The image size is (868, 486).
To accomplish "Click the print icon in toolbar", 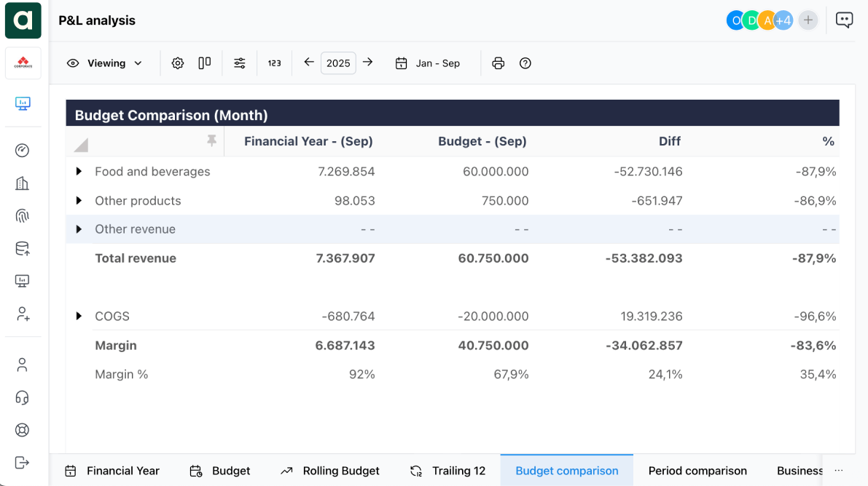I will 498,63.
